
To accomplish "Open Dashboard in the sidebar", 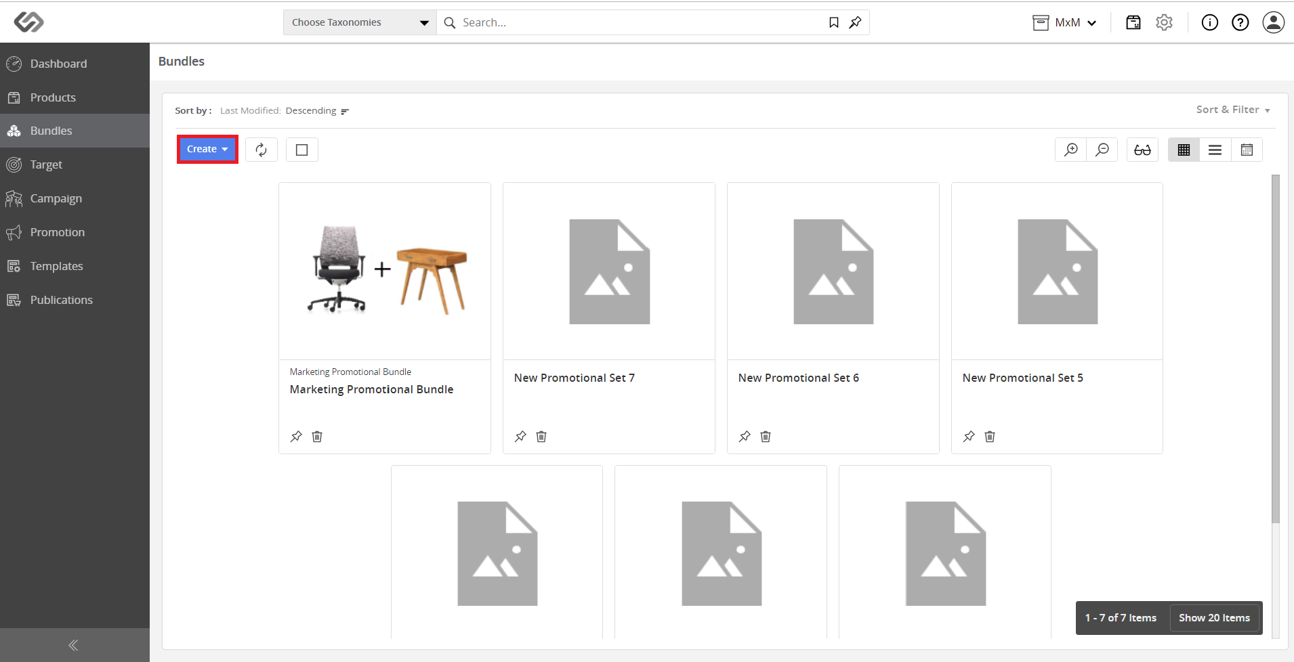I will [75, 64].
